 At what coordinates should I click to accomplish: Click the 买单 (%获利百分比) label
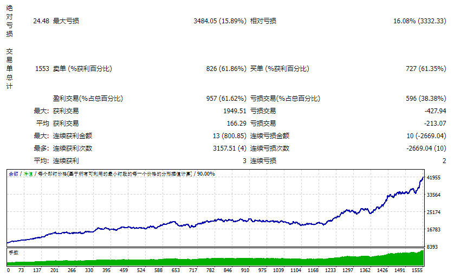coord(280,68)
